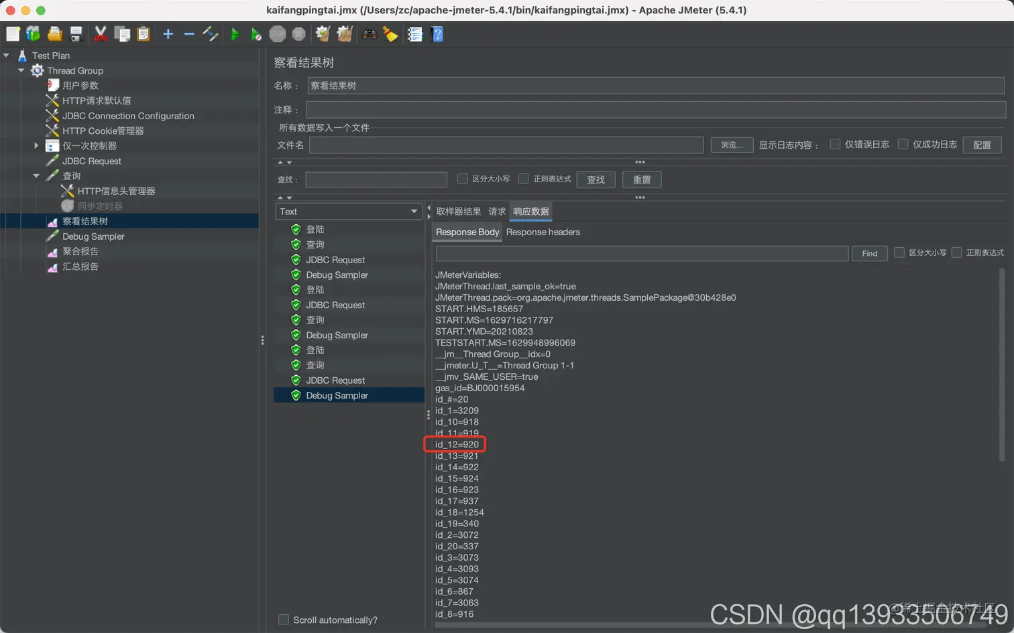Click the 配置 button
This screenshot has height=633, width=1014.
(x=982, y=145)
